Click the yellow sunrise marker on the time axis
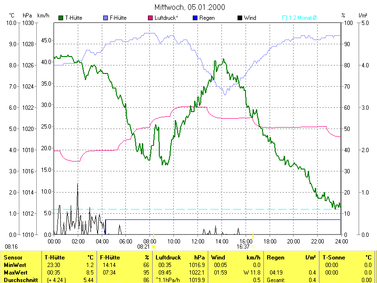This screenshot has width=377, height=283. (x=154, y=235)
